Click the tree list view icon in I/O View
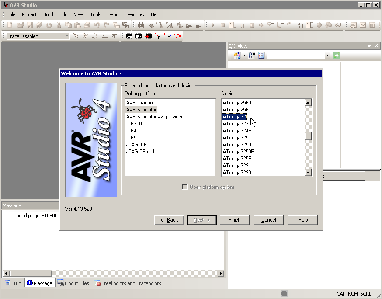This screenshot has height=299, width=382. click(252, 56)
